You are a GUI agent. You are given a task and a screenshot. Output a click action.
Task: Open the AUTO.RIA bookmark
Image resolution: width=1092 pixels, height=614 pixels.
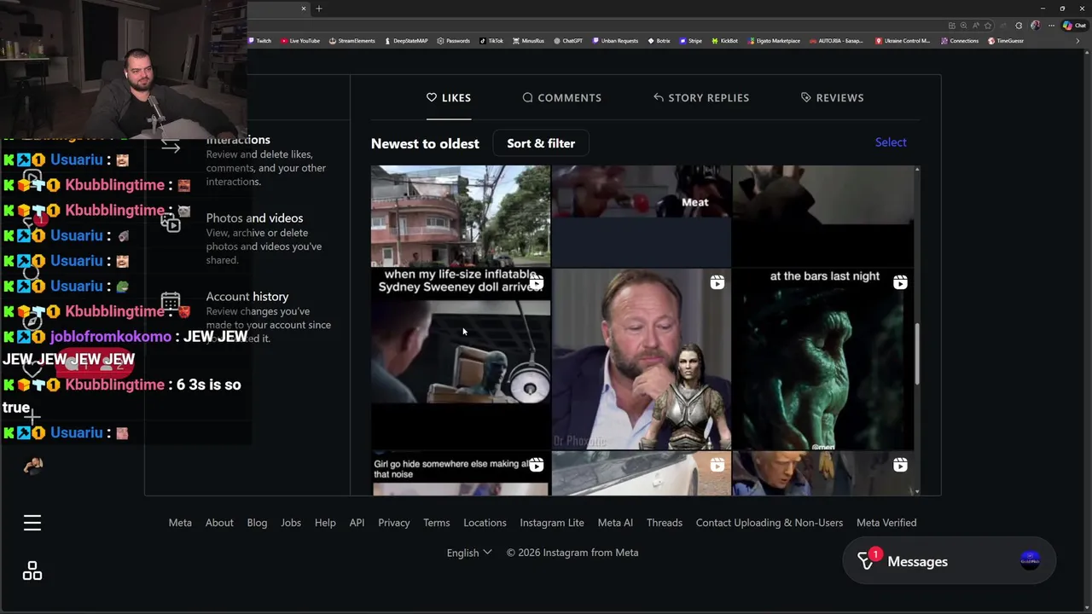click(836, 41)
